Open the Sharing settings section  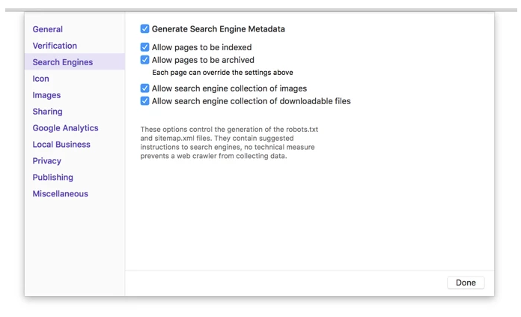coord(47,112)
